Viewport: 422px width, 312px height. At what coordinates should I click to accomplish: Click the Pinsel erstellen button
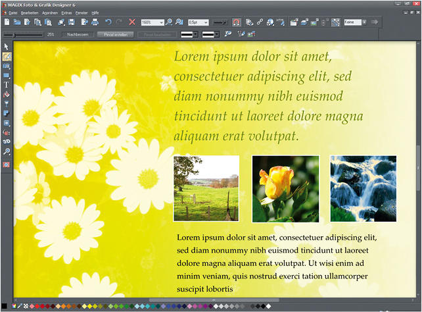(116, 34)
